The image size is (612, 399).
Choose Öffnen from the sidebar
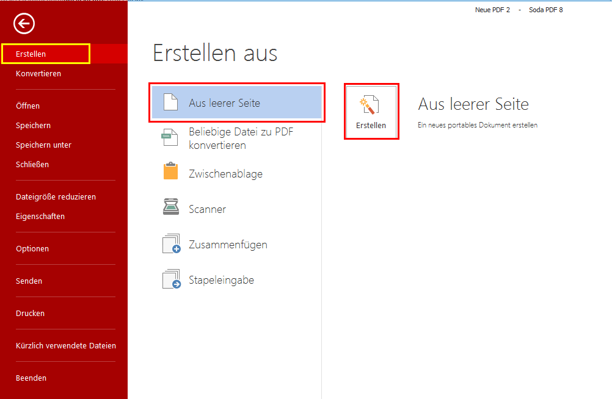(x=28, y=106)
